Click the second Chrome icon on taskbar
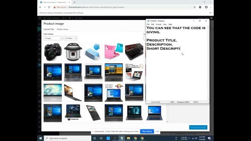The width and height of the screenshot is (251, 141). 142,138
